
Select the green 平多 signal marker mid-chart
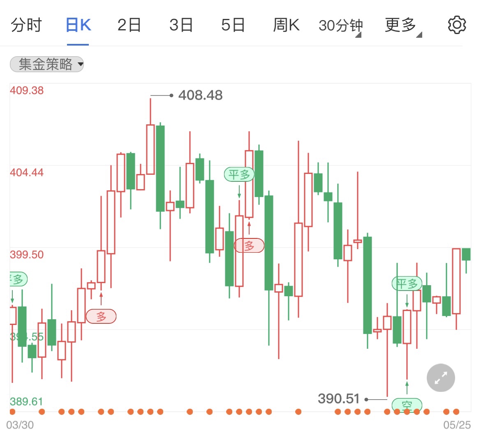(240, 174)
